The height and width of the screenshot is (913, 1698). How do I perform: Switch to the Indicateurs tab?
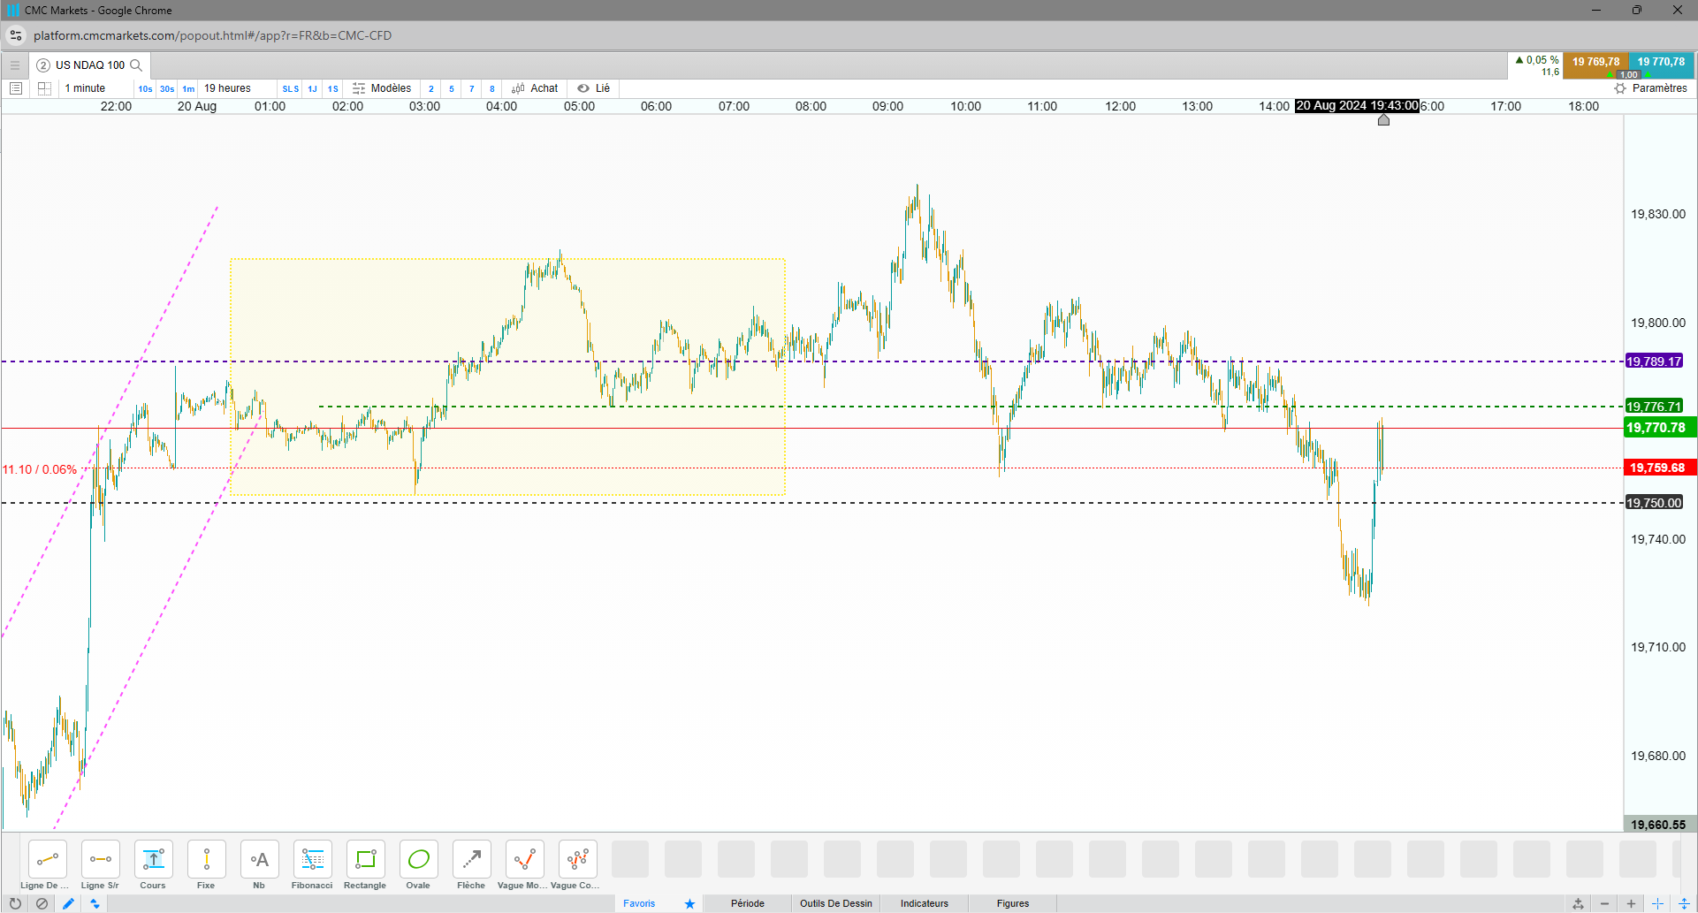click(x=925, y=903)
